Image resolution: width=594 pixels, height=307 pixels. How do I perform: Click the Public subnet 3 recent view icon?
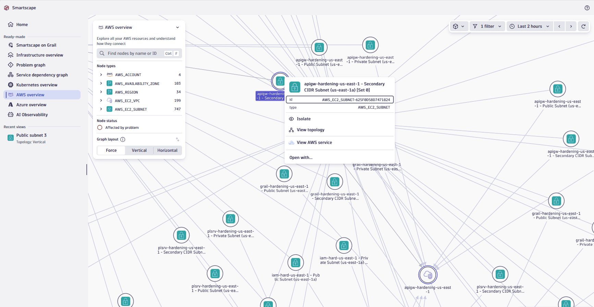[x=11, y=138]
